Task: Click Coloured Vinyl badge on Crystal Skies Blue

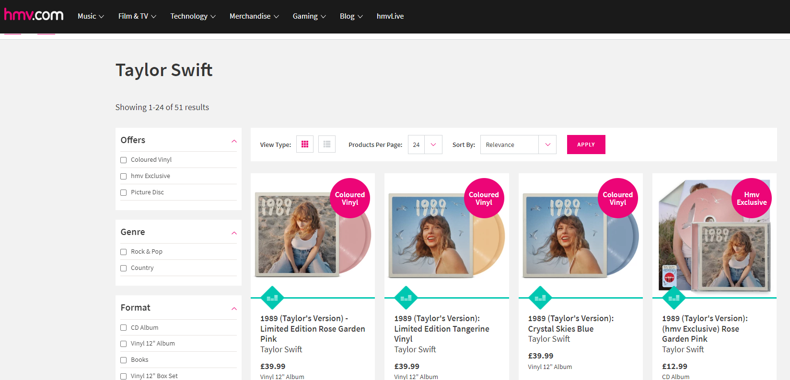Action: pyautogui.click(x=618, y=198)
